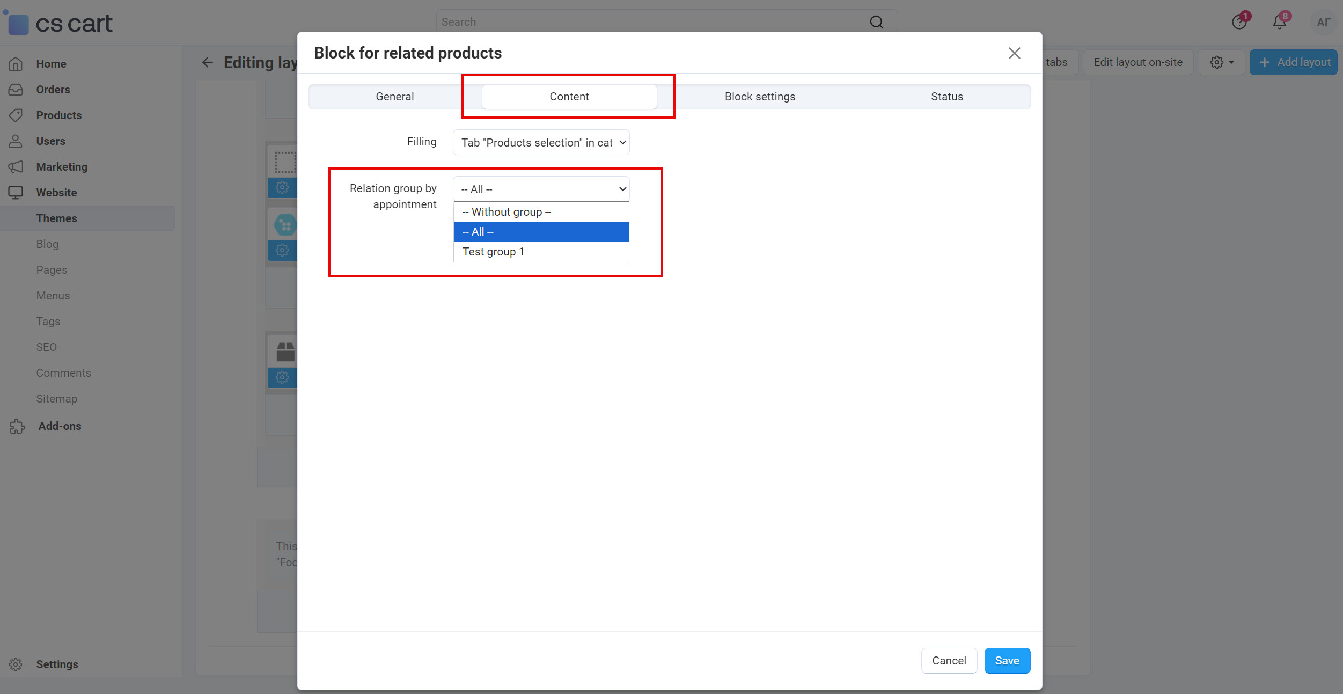Click the second block's gear settings icon
Image resolution: width=1343 pixels, height=694 pixels.
(282, 250)
